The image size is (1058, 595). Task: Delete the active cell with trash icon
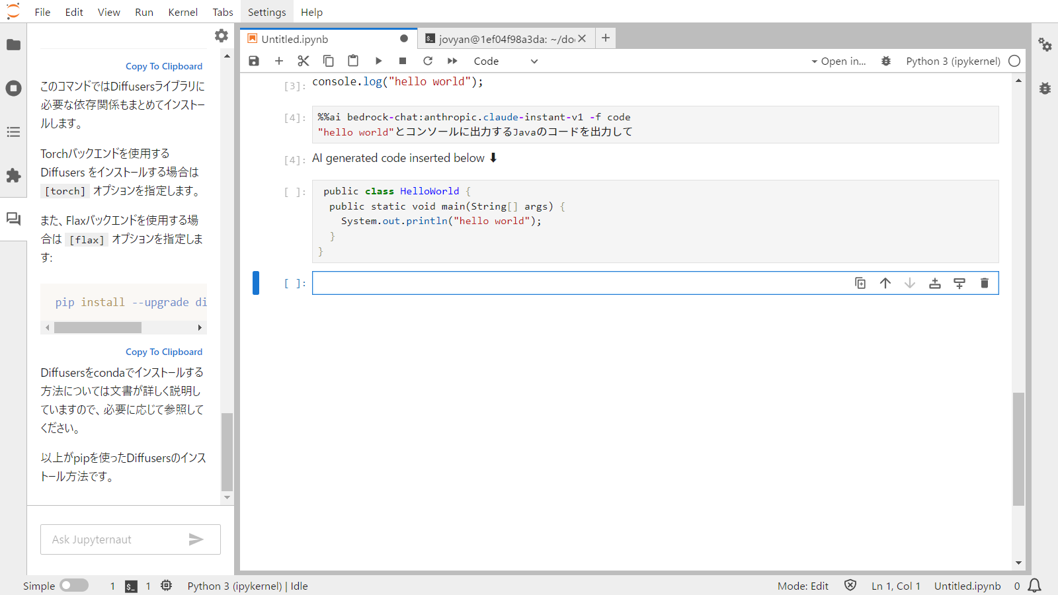(x=984, y=283)
